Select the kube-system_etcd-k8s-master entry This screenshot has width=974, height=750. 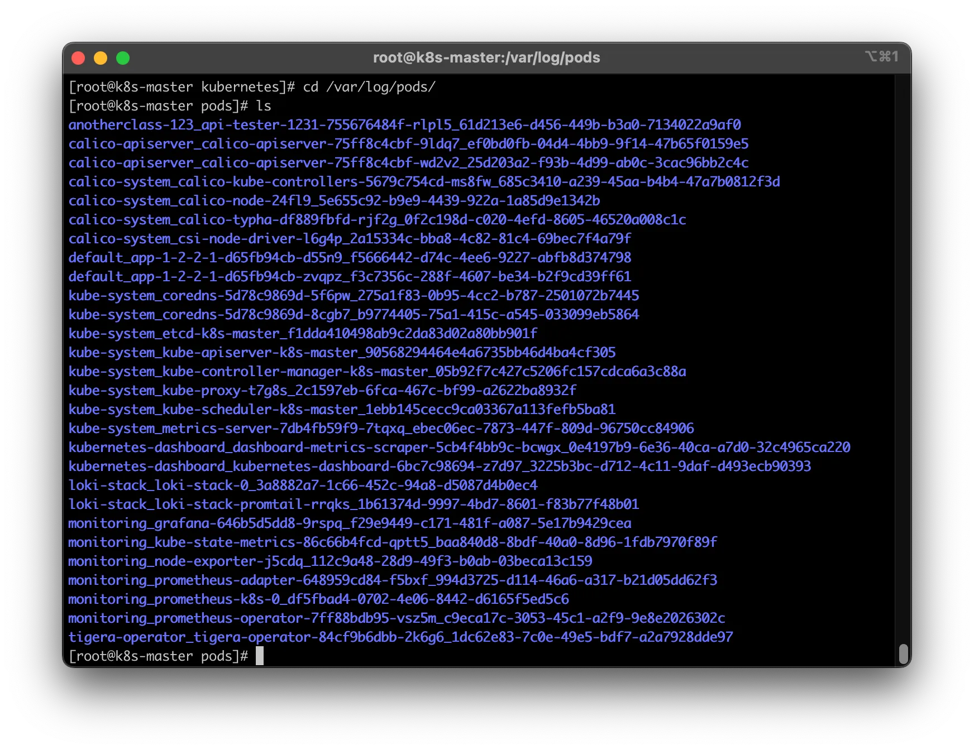click(303, 334)
